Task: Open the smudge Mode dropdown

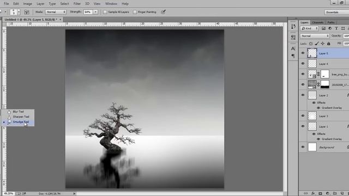Action: [x=56, y=12]
